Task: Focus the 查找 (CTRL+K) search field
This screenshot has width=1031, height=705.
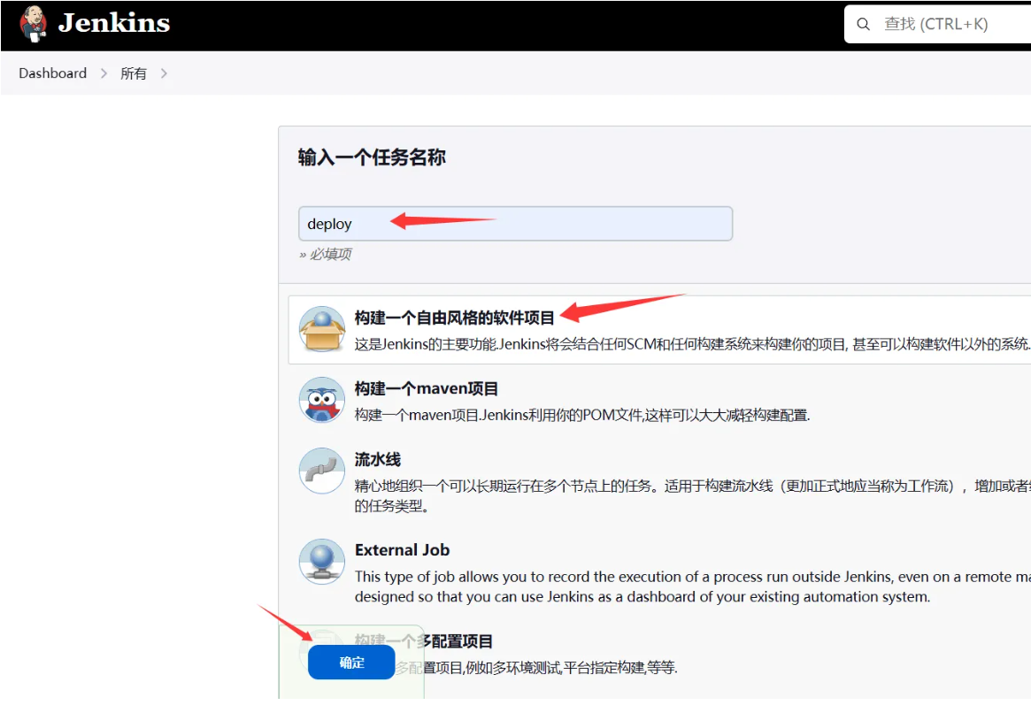Action: click(x=937, y=24)
